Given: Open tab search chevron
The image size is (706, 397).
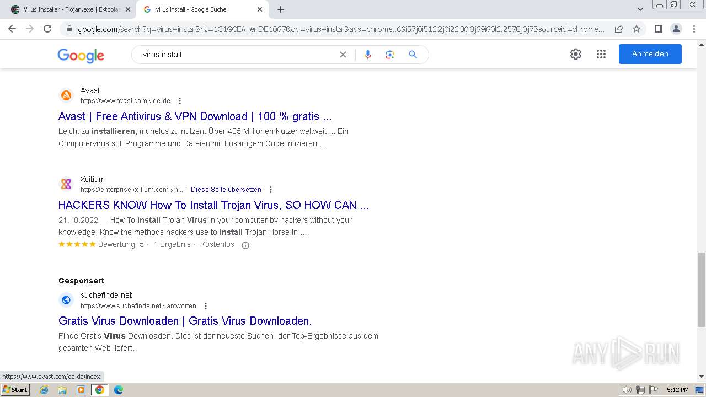Looking at the screenshot, I should pos(640,9).
